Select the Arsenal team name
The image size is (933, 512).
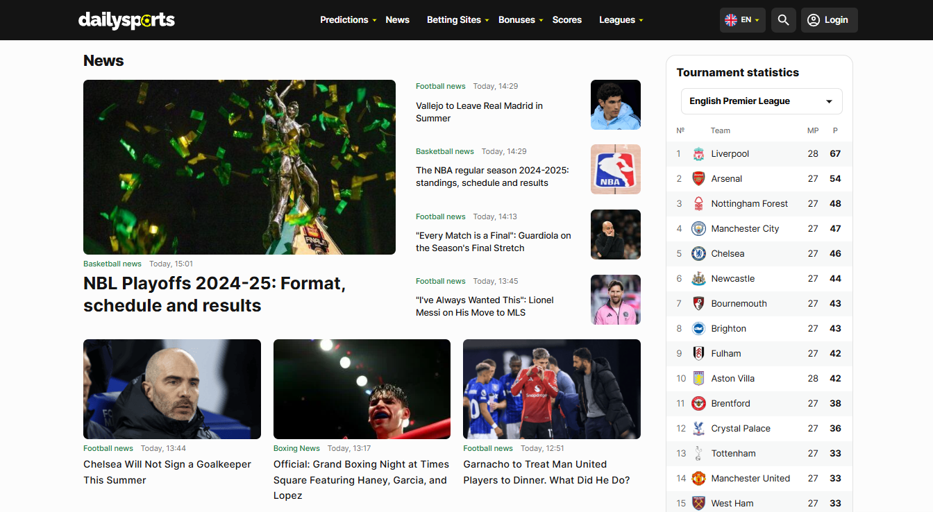click(x=727, y=179)
